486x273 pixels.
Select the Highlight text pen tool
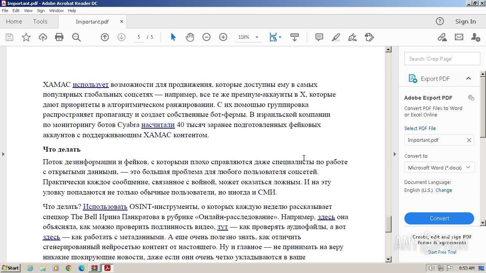(x=336, y=37)
